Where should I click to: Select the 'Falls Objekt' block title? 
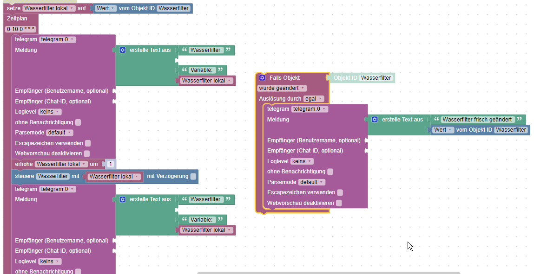tap(285, 78)
